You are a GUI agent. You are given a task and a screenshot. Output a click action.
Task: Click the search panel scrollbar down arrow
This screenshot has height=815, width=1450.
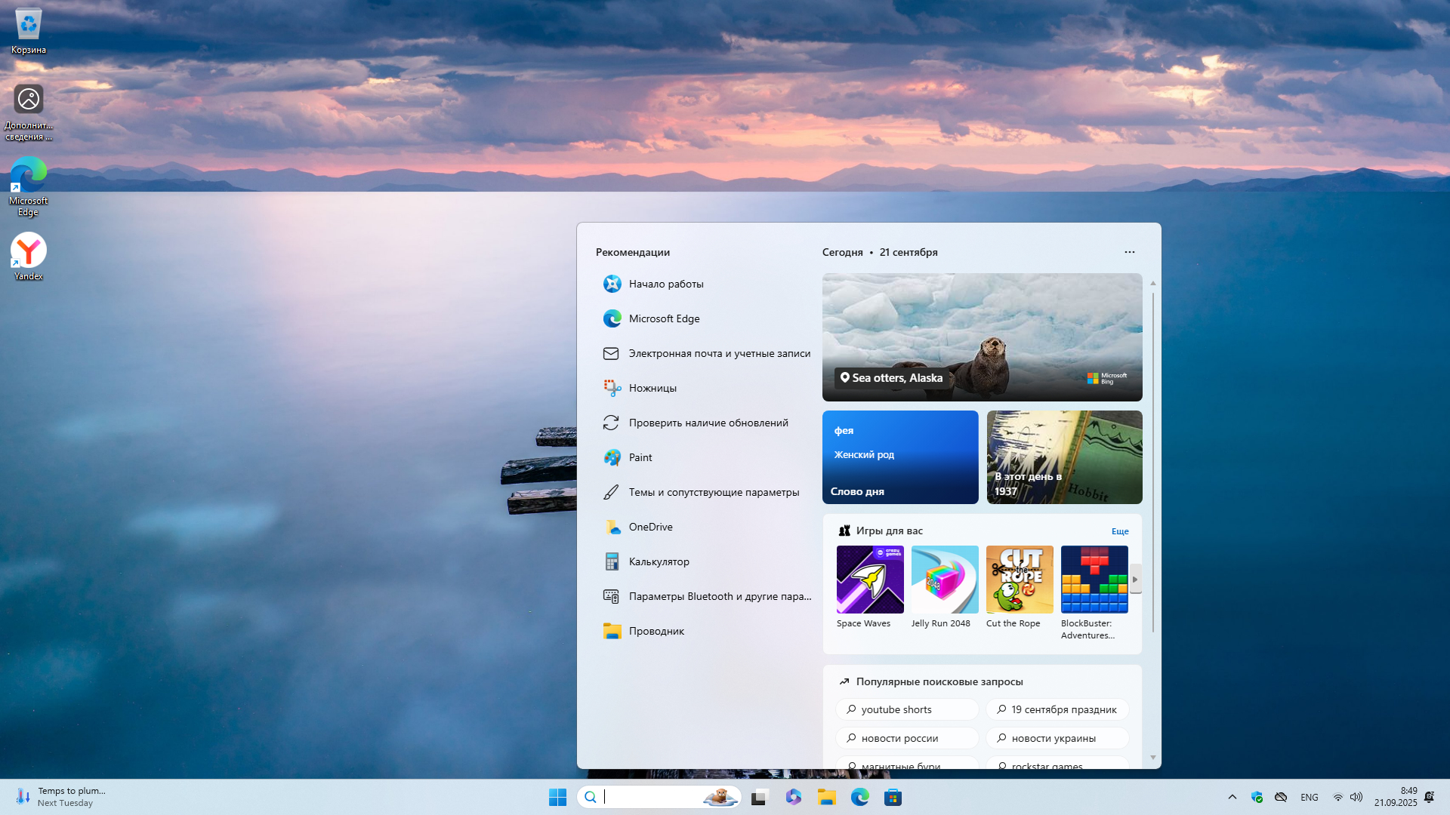(1152, 757)
